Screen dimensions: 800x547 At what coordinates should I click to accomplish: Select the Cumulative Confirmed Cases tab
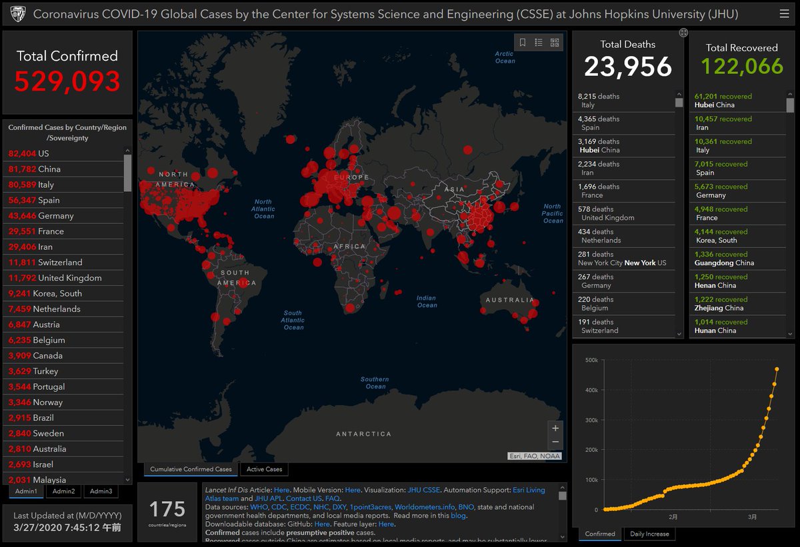point(191,469)
